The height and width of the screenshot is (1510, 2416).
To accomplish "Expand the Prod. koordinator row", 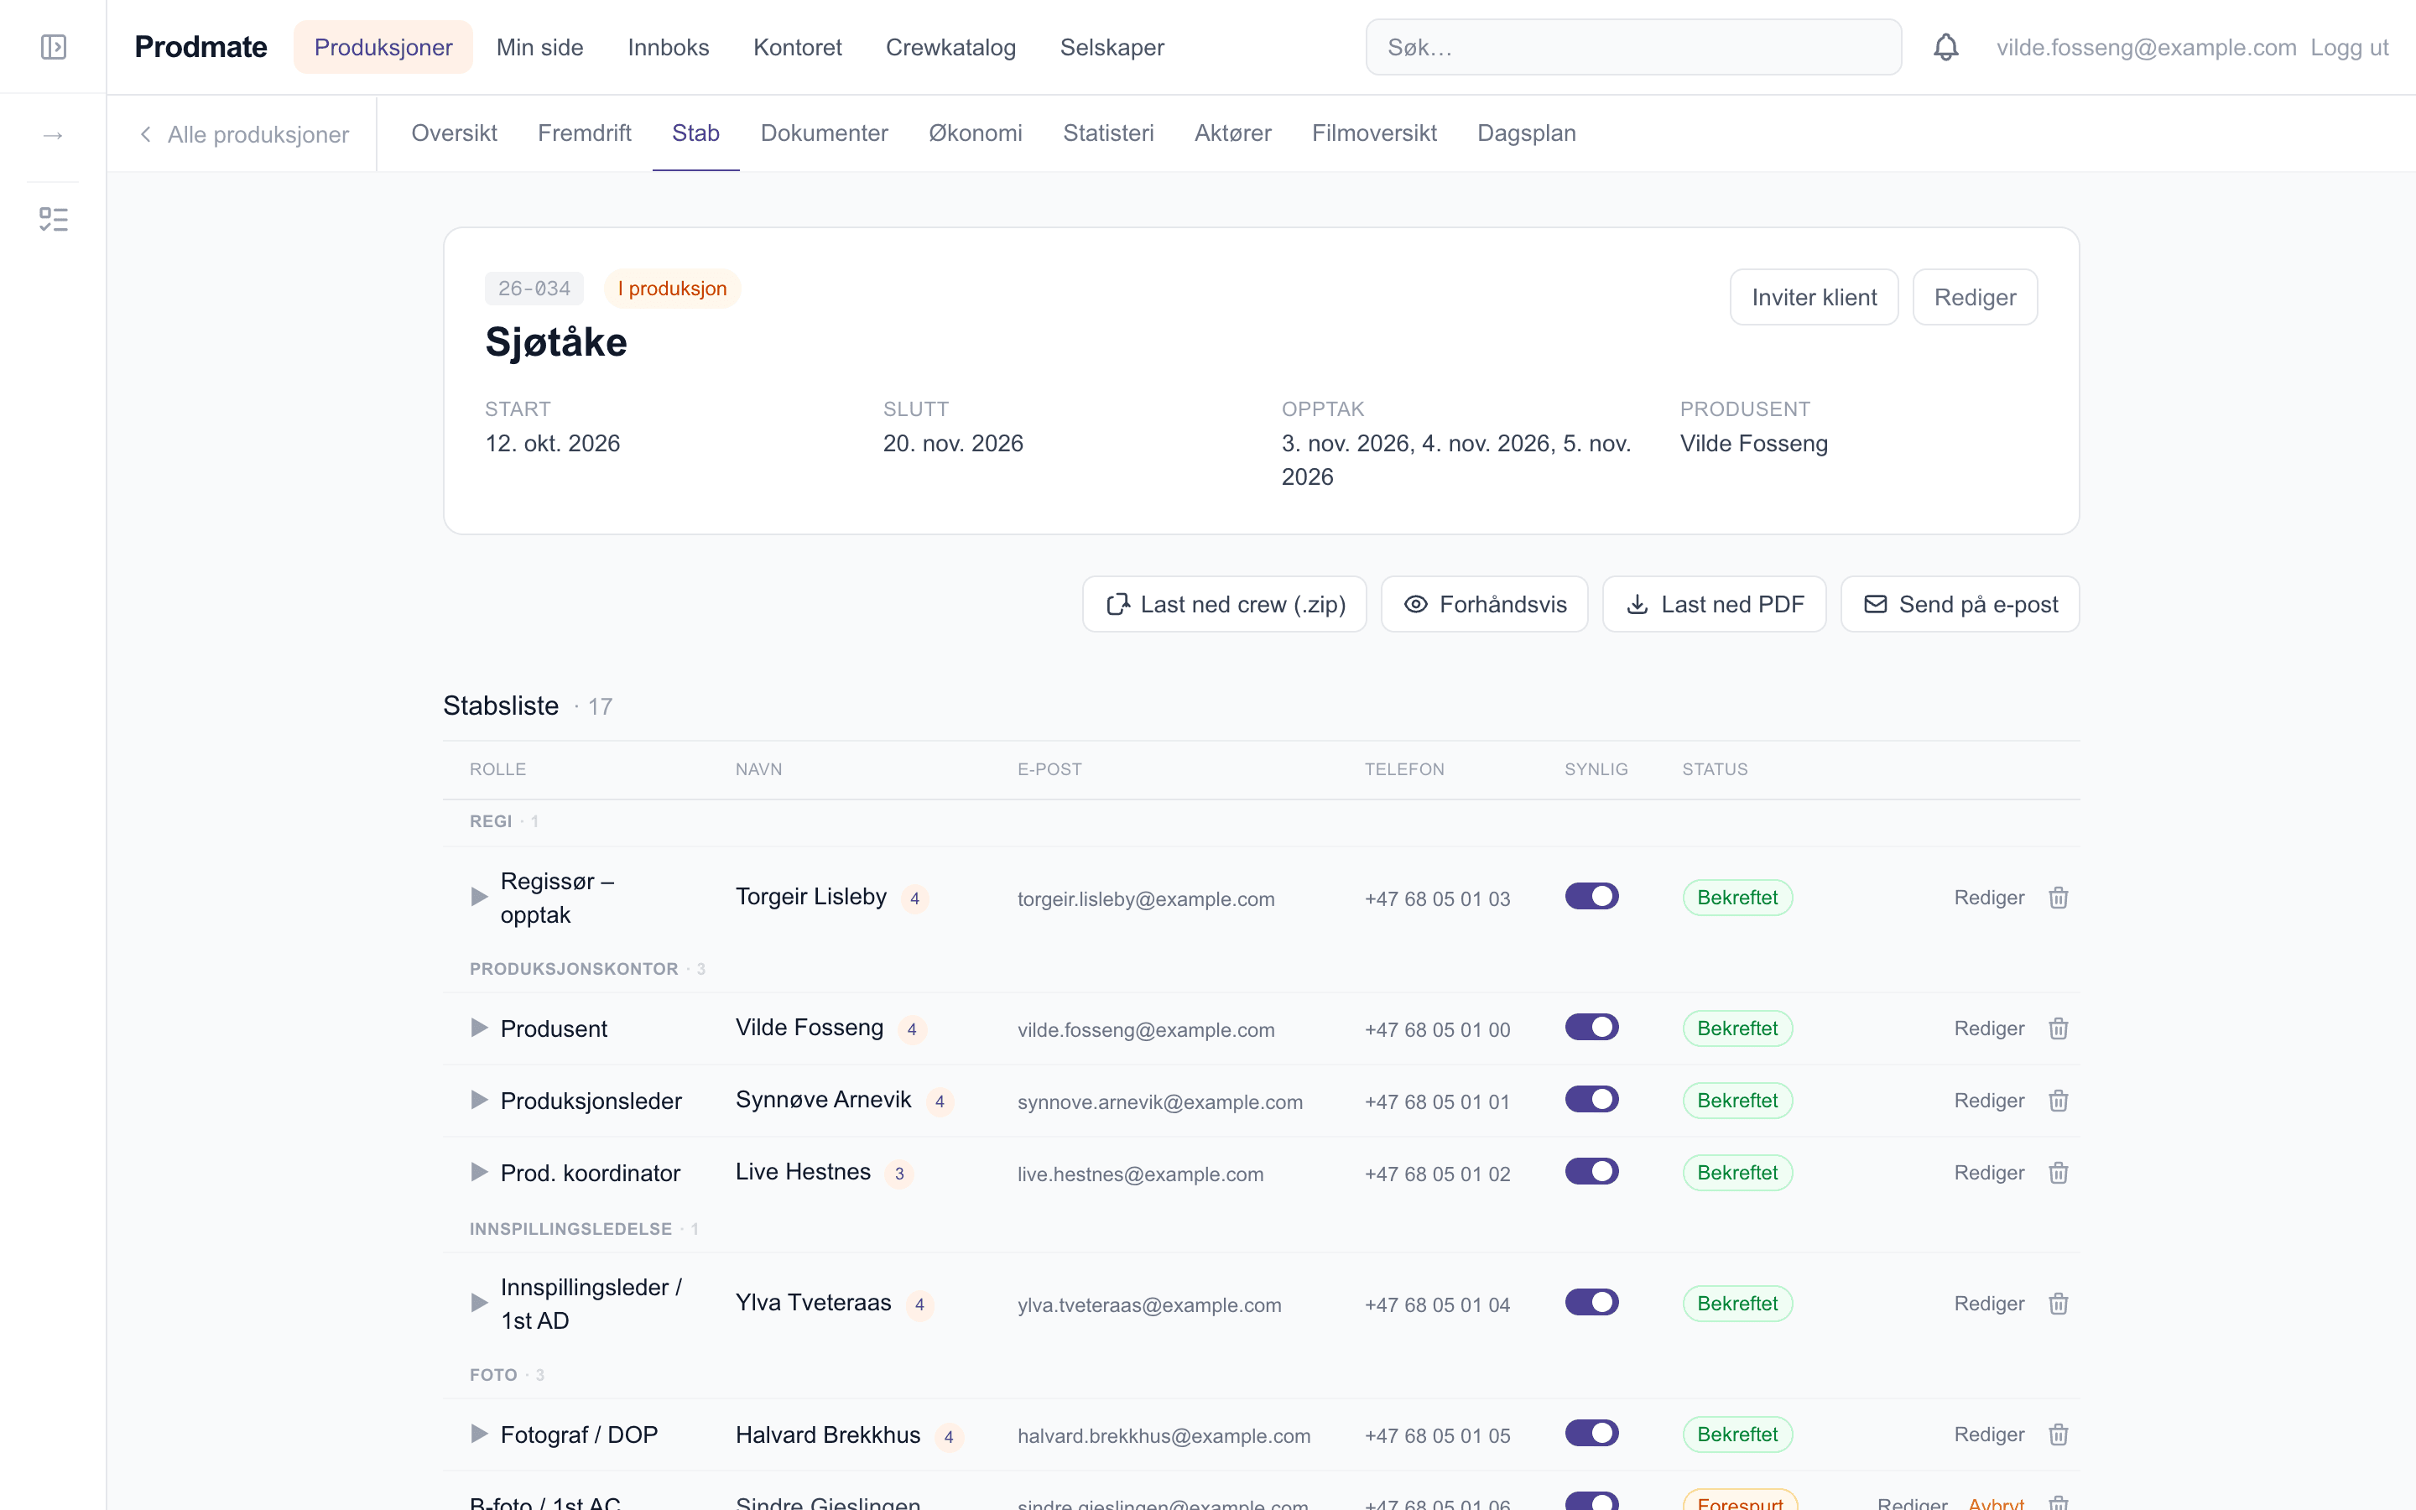I will point(479,1171).
